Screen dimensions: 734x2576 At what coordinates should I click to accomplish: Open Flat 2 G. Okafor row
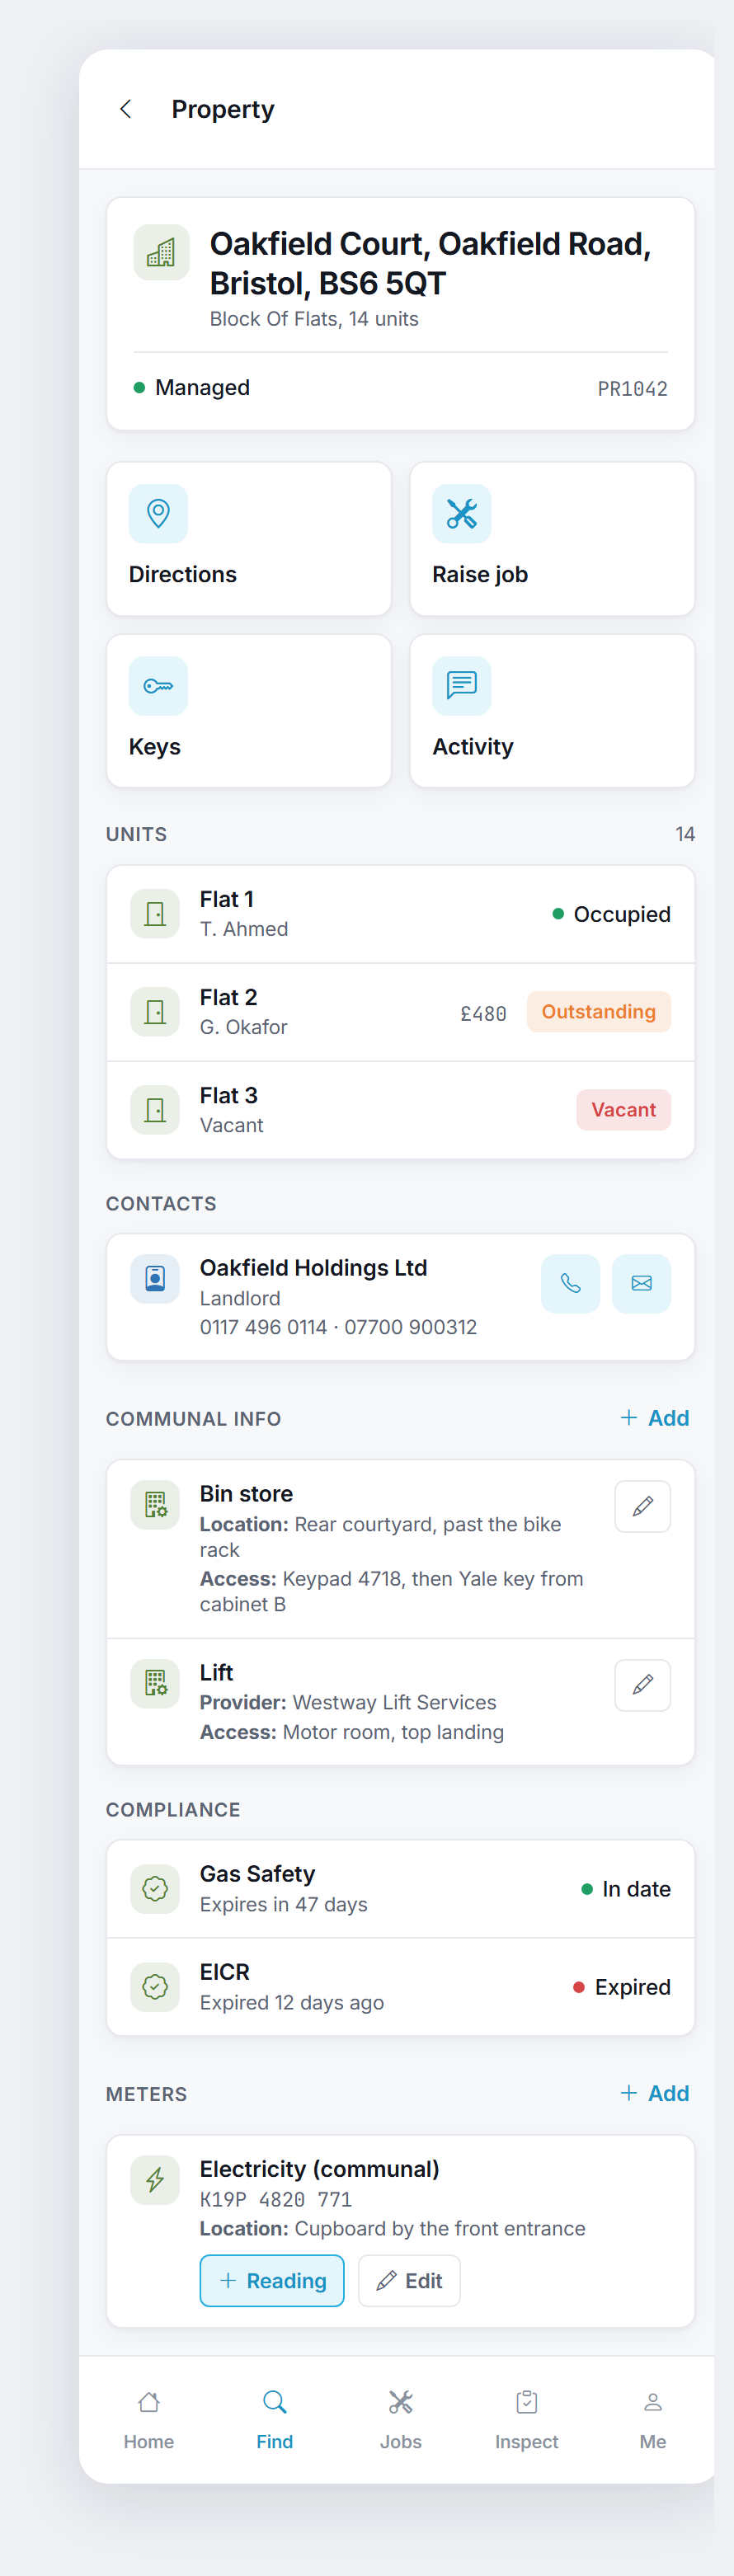point(401,1012)
